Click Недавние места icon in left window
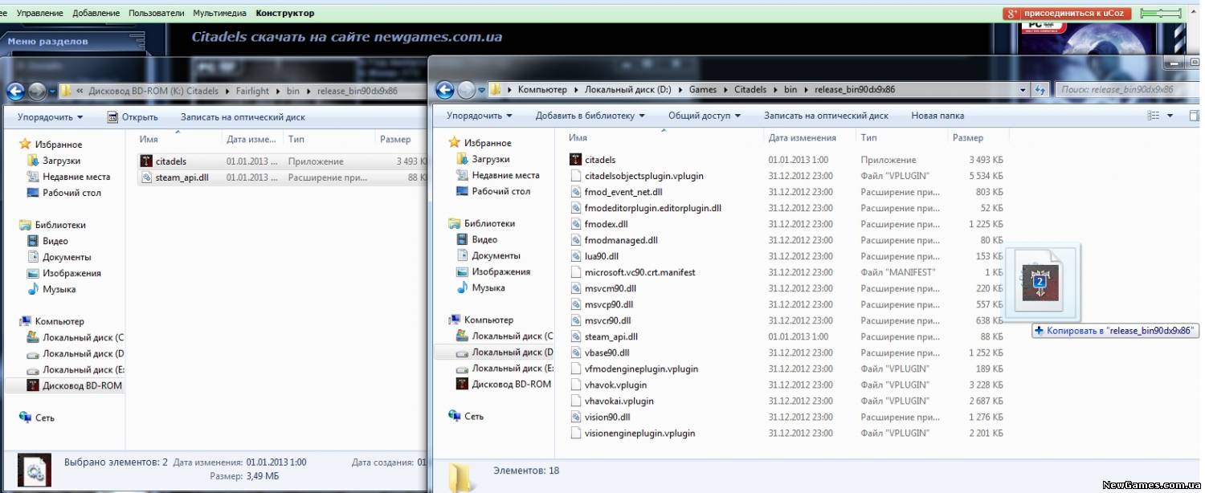 [33, 177]
